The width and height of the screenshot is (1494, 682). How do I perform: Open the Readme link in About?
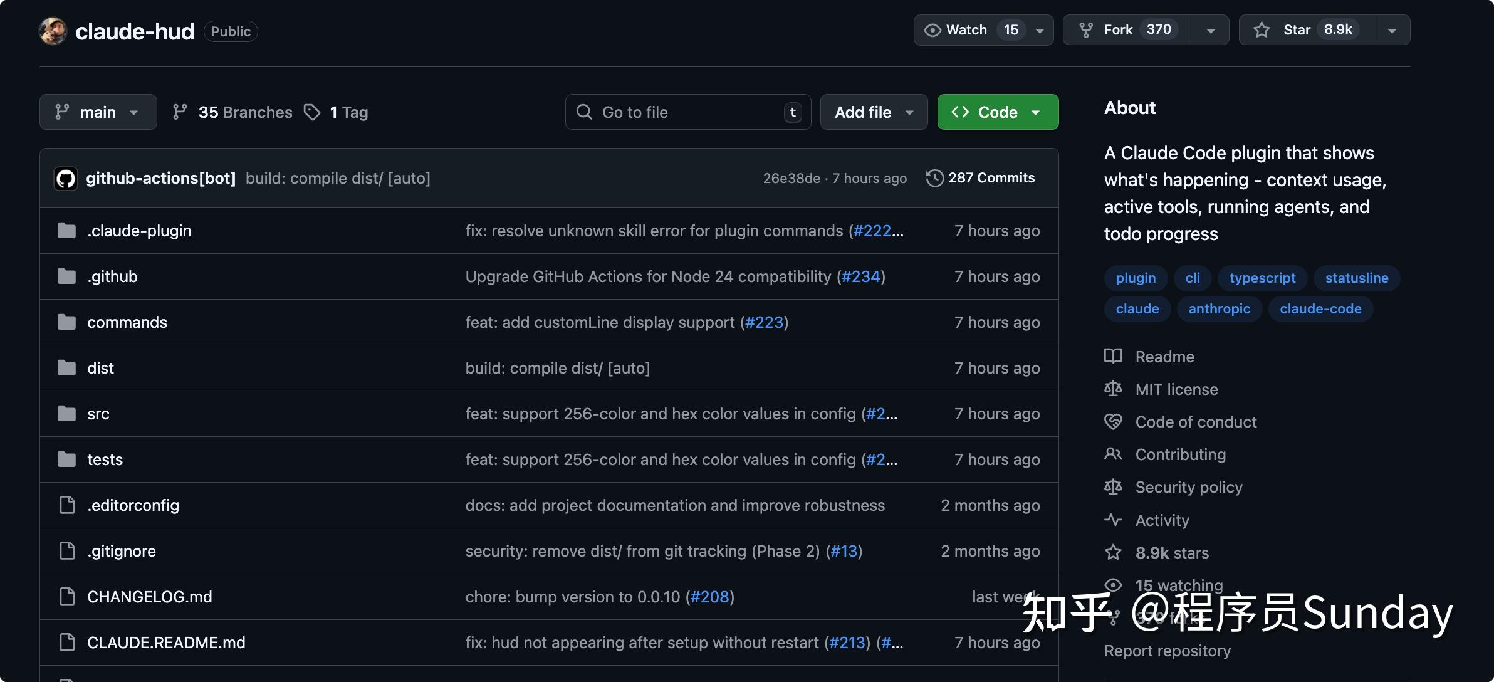tap(1165, 357)
